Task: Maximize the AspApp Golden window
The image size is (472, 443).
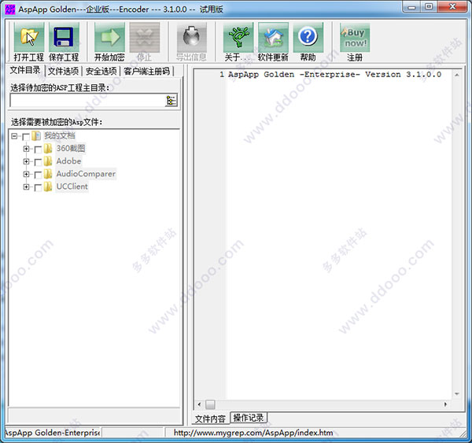Action: coord(430,6)
